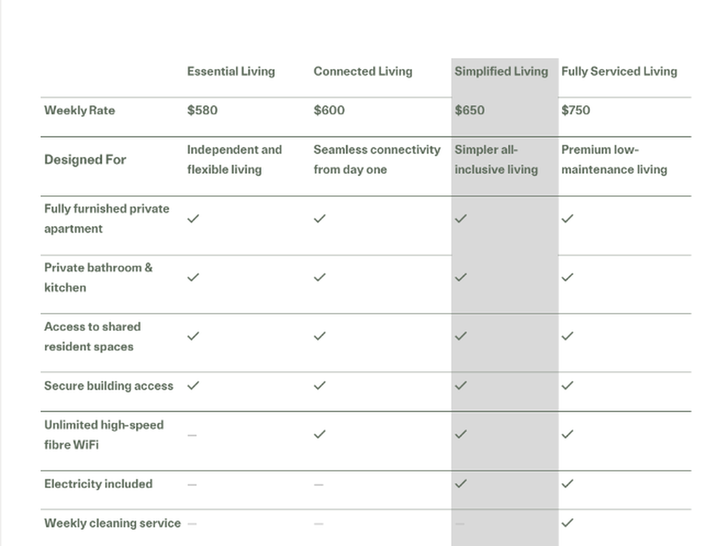Click 'Seamless connectivity from day one' description
This screenshot has height=546, width=728.
point(377,159)
